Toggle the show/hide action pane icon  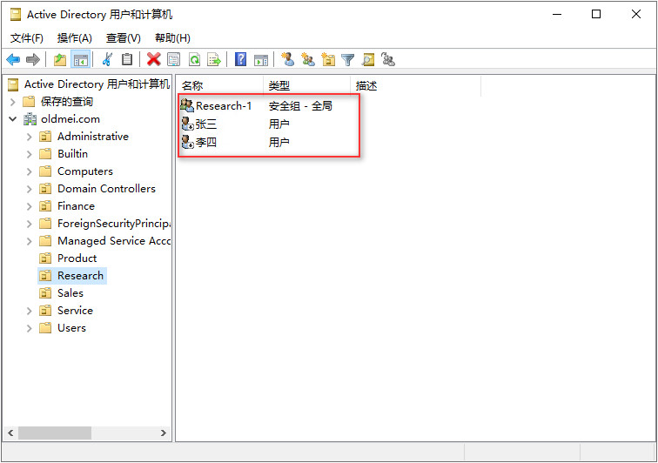pos(261,59)
